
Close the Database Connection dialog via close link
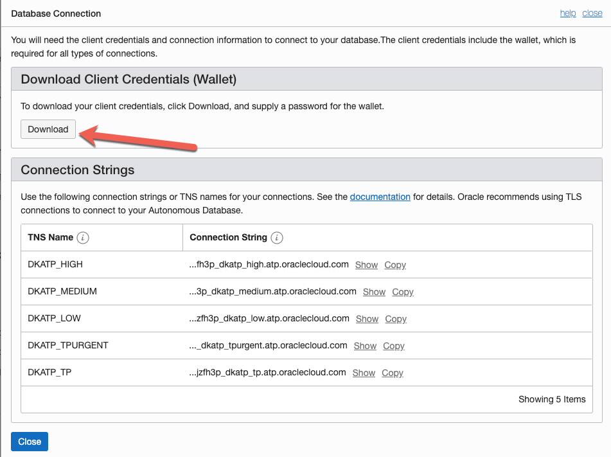point(592,13)
